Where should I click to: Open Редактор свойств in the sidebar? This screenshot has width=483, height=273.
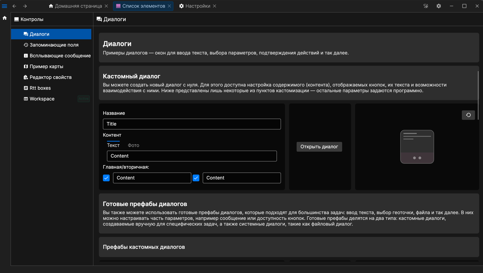coord(51,77)
